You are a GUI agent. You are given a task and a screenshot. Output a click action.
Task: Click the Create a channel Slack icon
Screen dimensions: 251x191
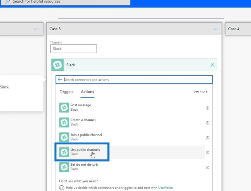(x=64, y=122)
